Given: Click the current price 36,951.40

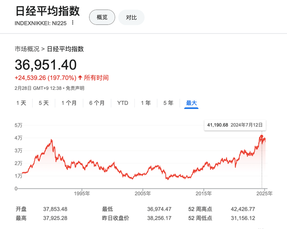Looking at the screenshot, I should point(46,65).
